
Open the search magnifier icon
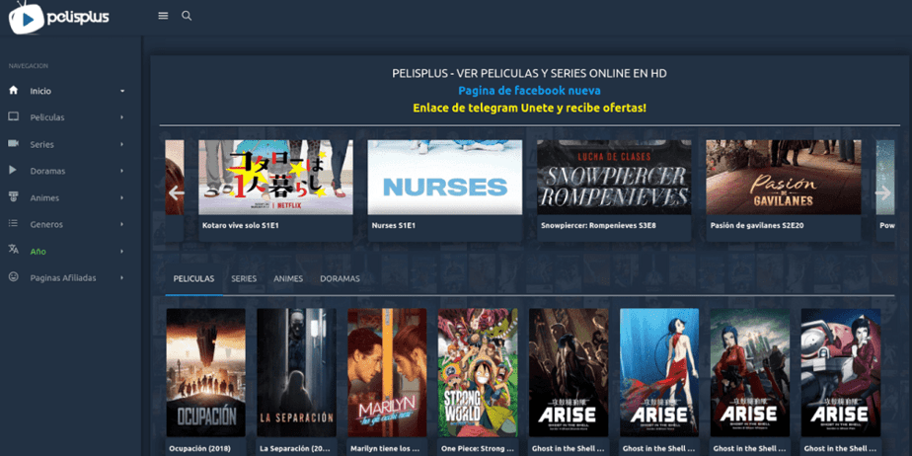pyautogui.click(x=187, y=16)
